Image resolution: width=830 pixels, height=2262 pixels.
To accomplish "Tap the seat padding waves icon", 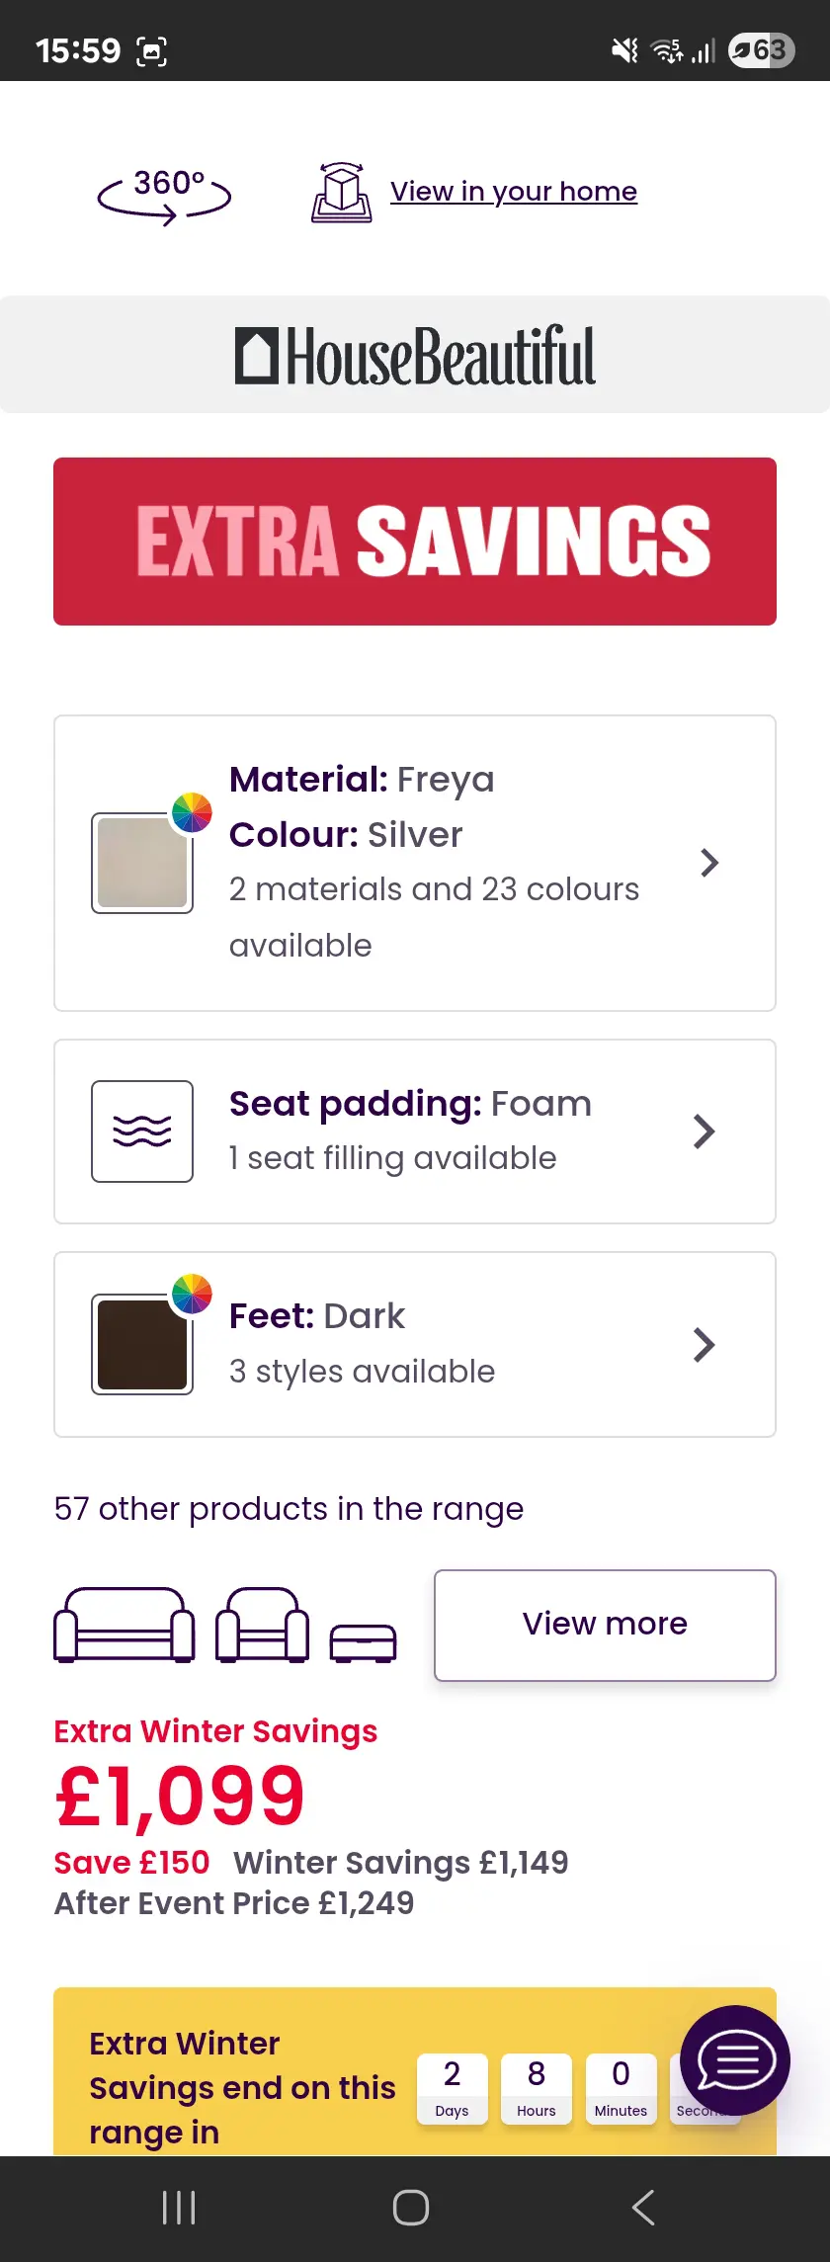I will pos(142,1131).
